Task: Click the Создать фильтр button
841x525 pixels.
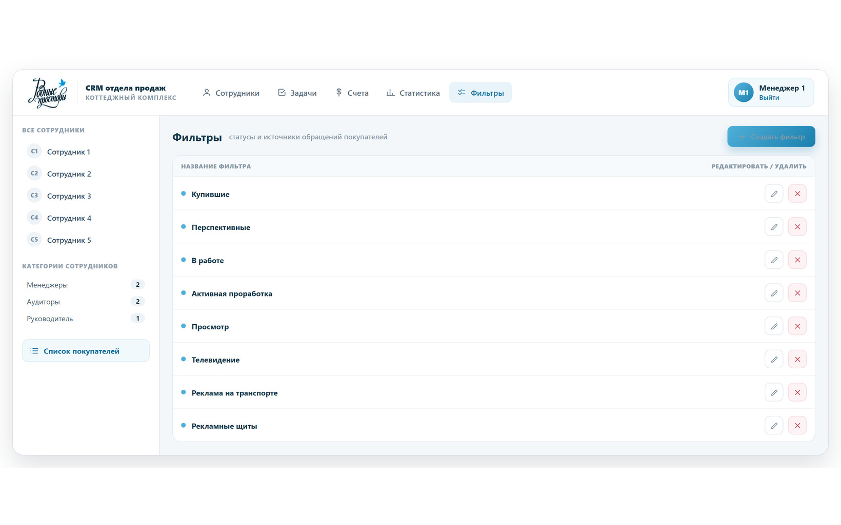Action: 771,137
